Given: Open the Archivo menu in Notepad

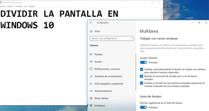Looking at the screenshot, I should pos(3,6).
